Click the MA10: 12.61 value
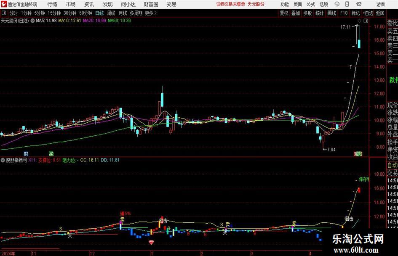Screen dimensions: 398x256 point(69,21)
